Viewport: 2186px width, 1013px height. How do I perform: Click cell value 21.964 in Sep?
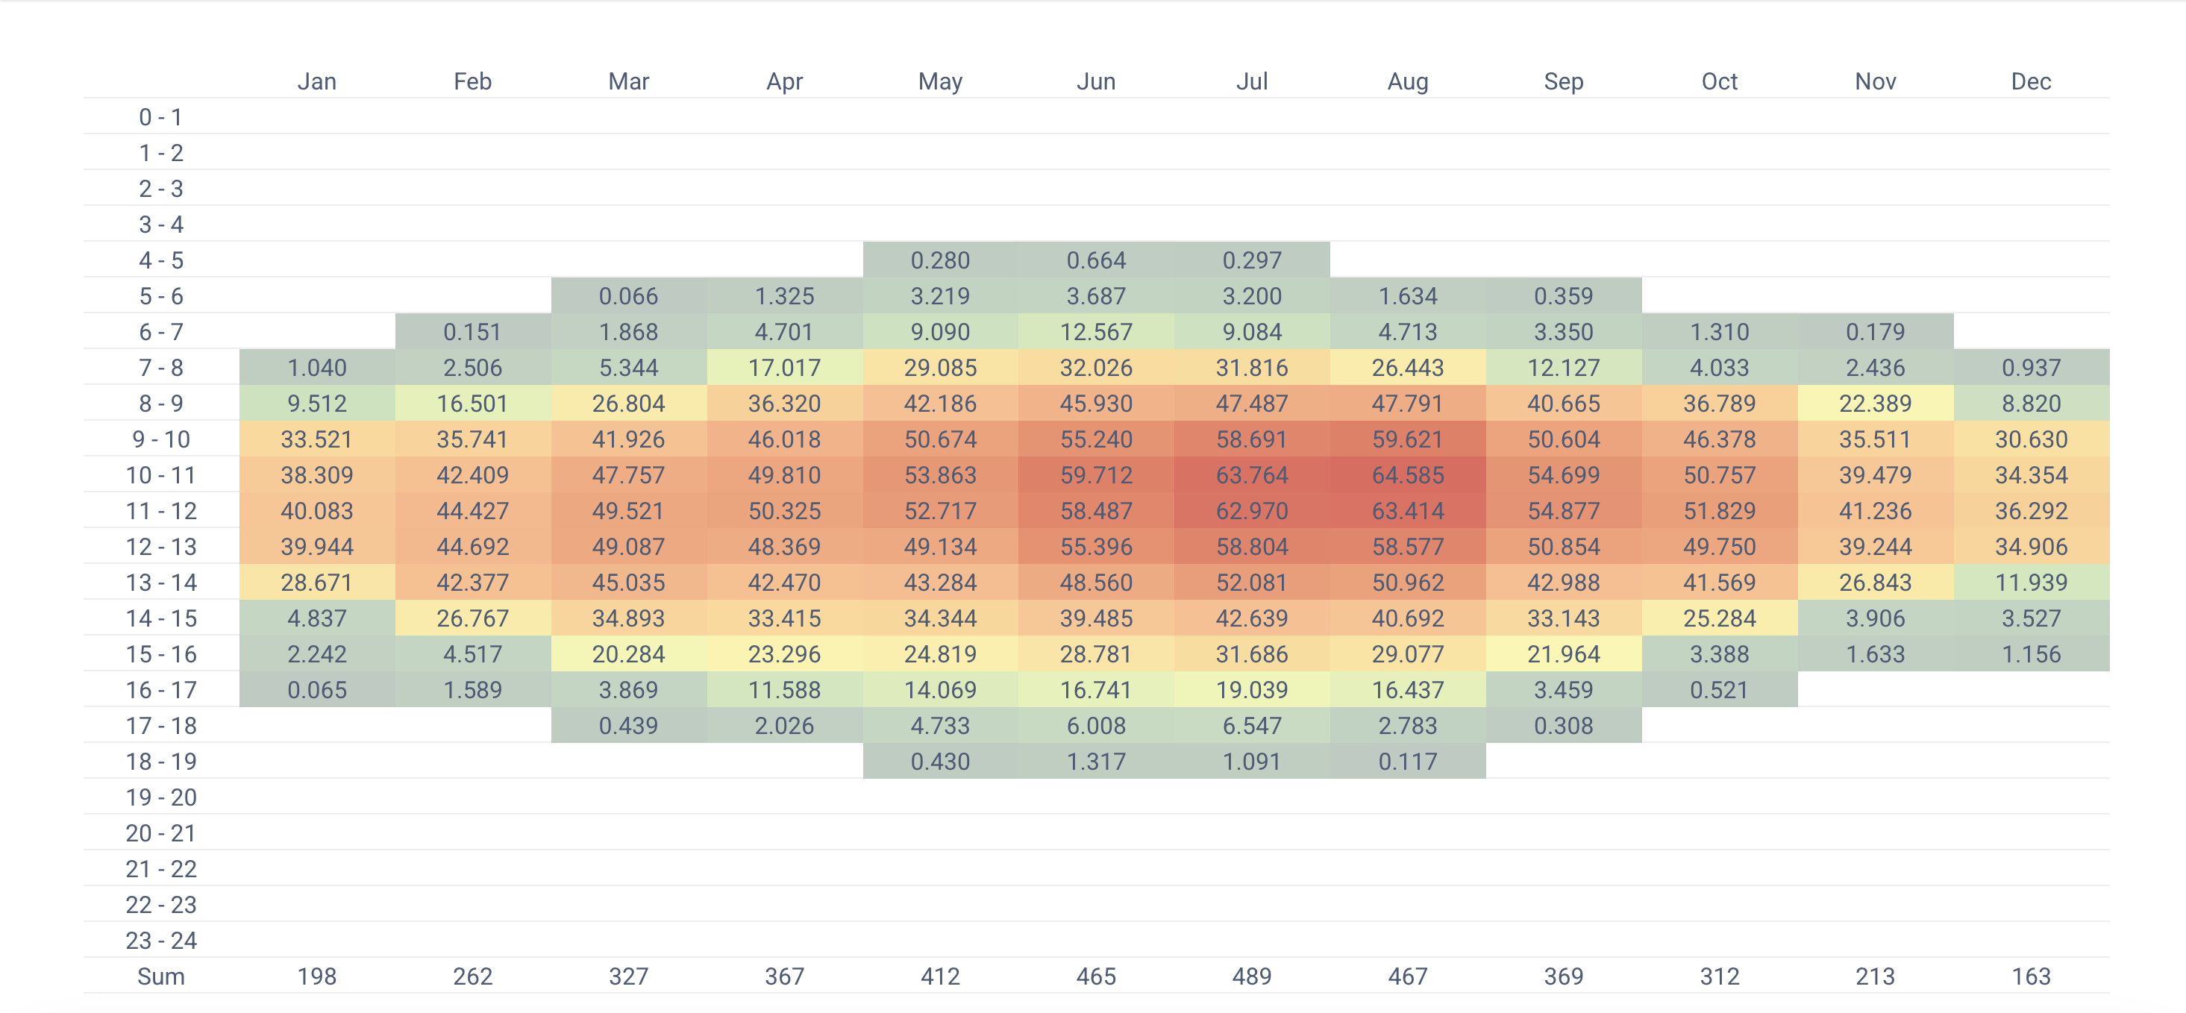point(1564,654)
